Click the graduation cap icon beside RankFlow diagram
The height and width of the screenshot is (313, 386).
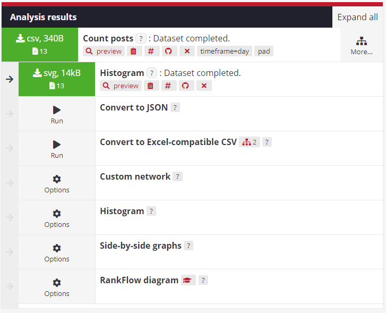(x=188, y=280)
